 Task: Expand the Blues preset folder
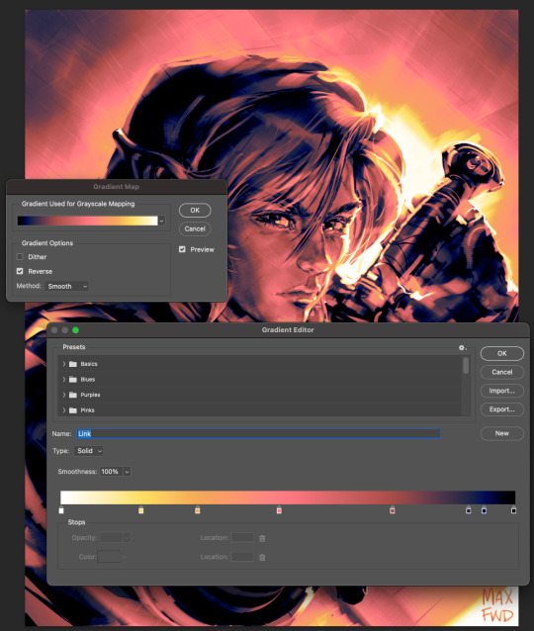coord(64,380)
